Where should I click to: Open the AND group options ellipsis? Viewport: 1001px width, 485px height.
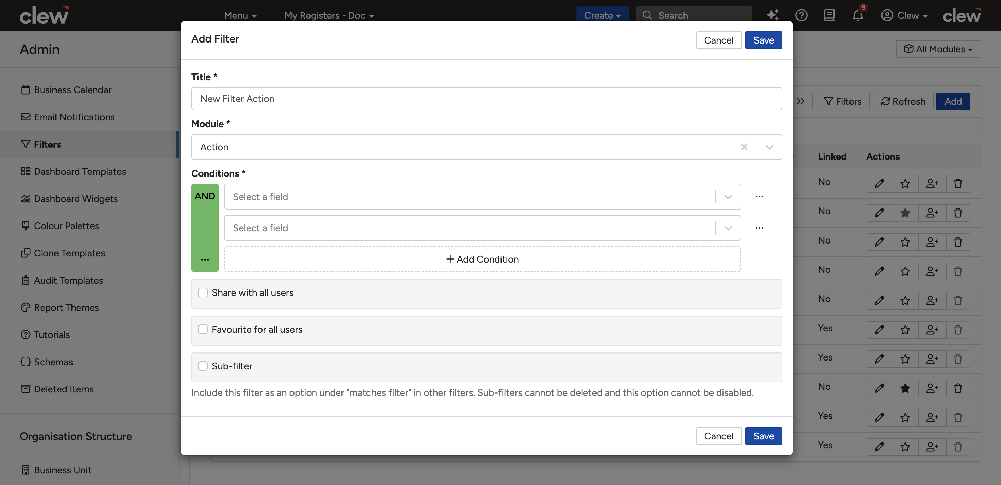(205, 260)
